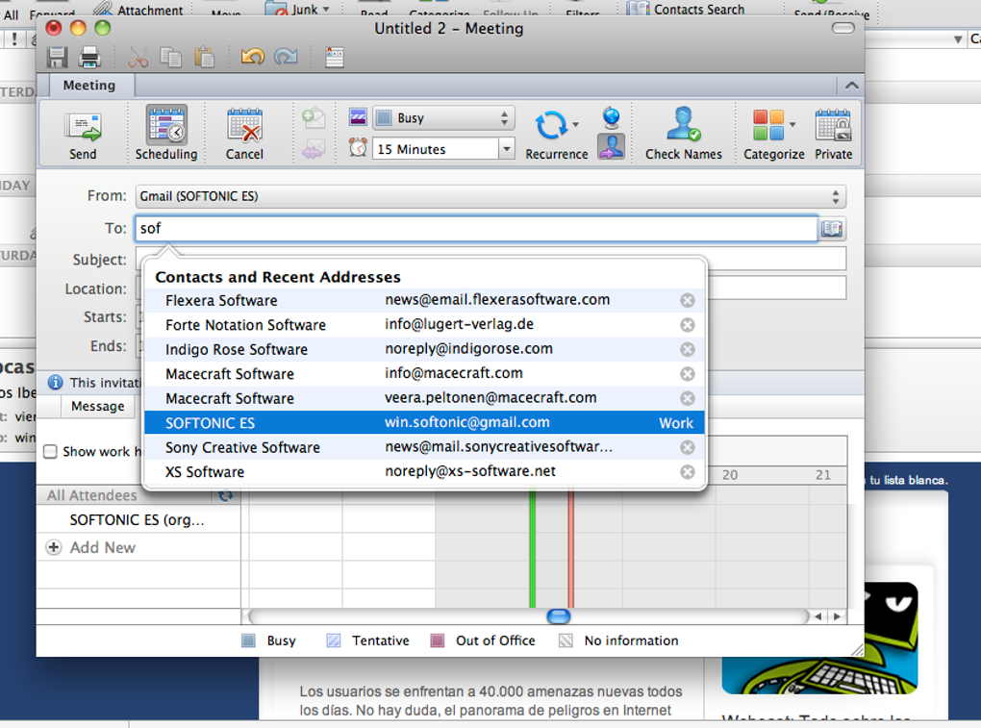Image resolution: width=981 pixels, height=728 pixels.
Task: Open the Scheduling view
Action: pyautogui.click(x=165, y=133)
